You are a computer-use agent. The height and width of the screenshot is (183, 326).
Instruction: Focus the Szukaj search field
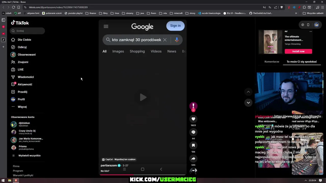28,31
